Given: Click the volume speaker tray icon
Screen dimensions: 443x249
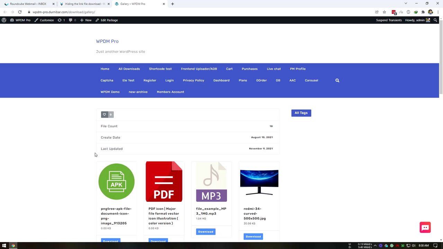Looking at the screenshot, I should (x=414, y=246).
